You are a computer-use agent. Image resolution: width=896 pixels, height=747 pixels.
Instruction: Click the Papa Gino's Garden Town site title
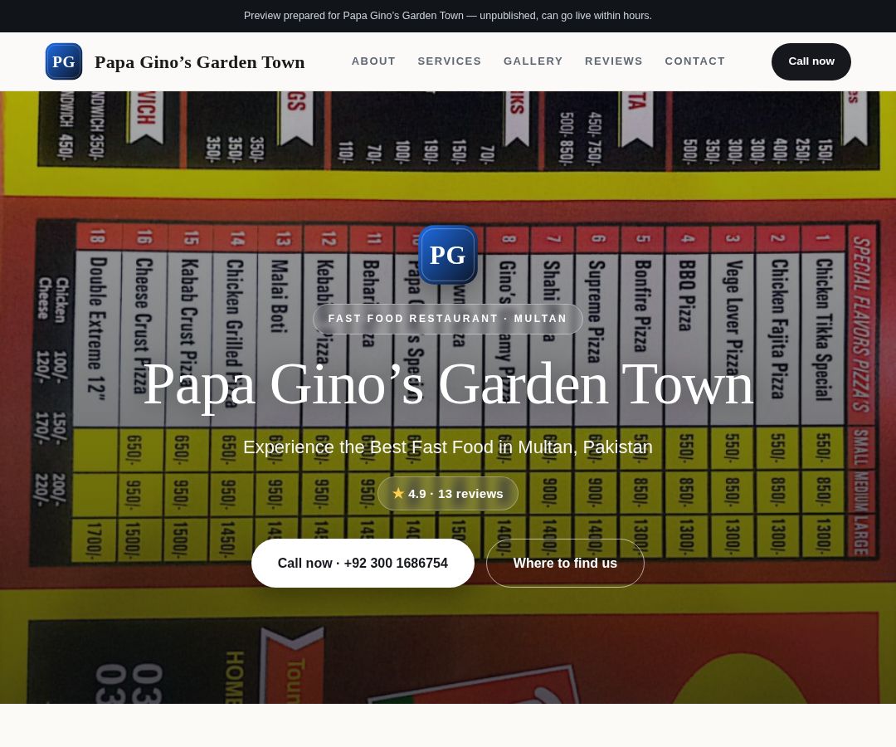click(199, 61)
